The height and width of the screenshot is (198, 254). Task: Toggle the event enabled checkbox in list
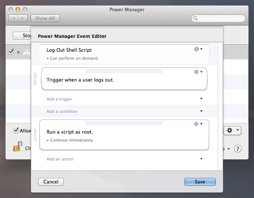(x=11, y=52)
